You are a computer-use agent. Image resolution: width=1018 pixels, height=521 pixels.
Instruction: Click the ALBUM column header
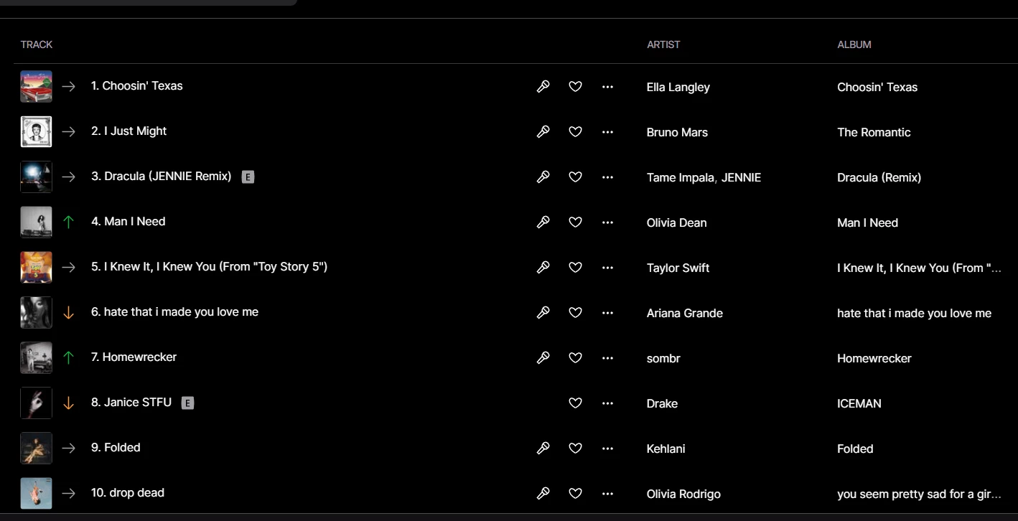(x=854, y=44)
